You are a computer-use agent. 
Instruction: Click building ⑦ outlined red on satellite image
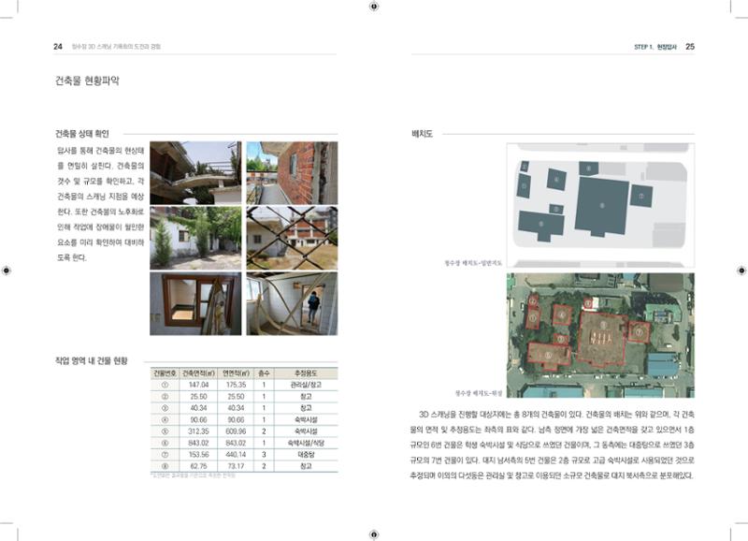pyautogui.click(x=639, y=332)
